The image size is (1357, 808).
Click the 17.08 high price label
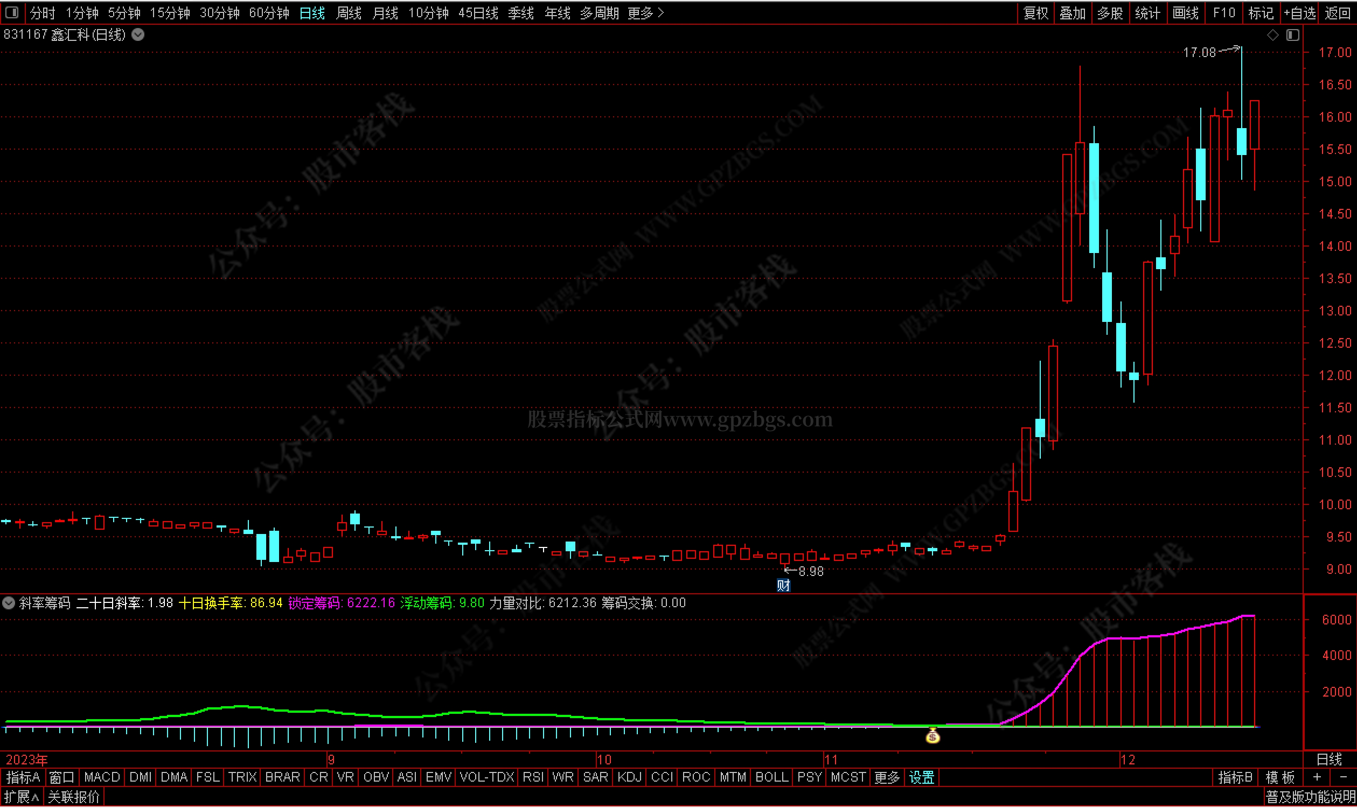pos(1199,52)
